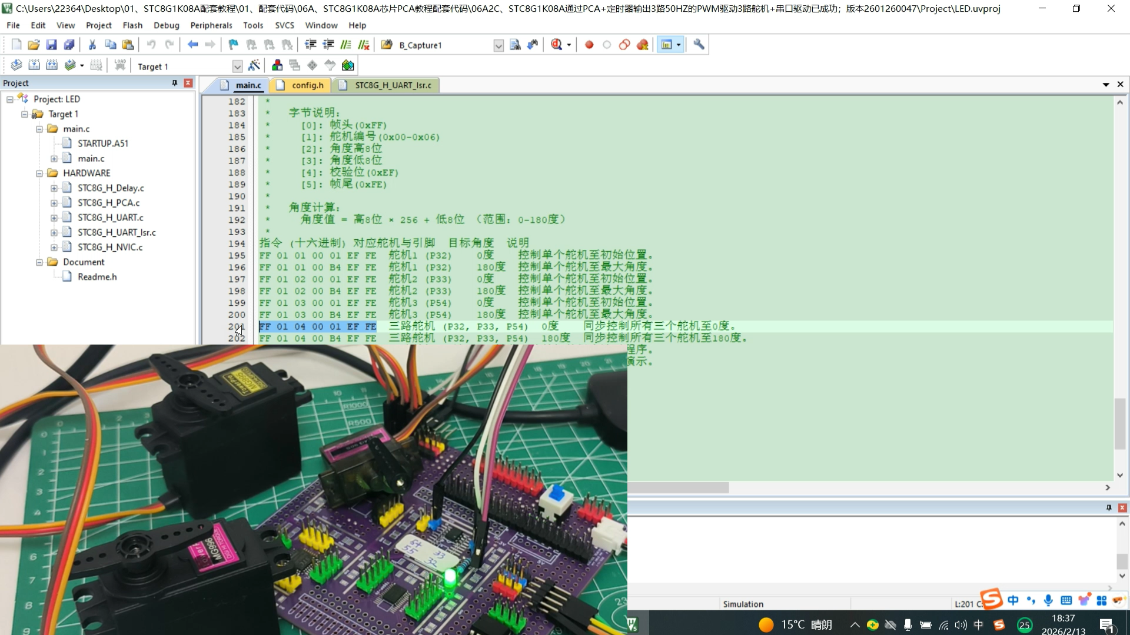
Task: Open Options for Target wand icon
Action: pos(254,65)
